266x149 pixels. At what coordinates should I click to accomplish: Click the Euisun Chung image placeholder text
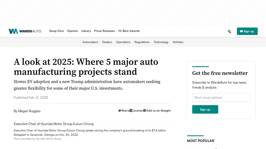pyautogui.click(x=54, y=124)
